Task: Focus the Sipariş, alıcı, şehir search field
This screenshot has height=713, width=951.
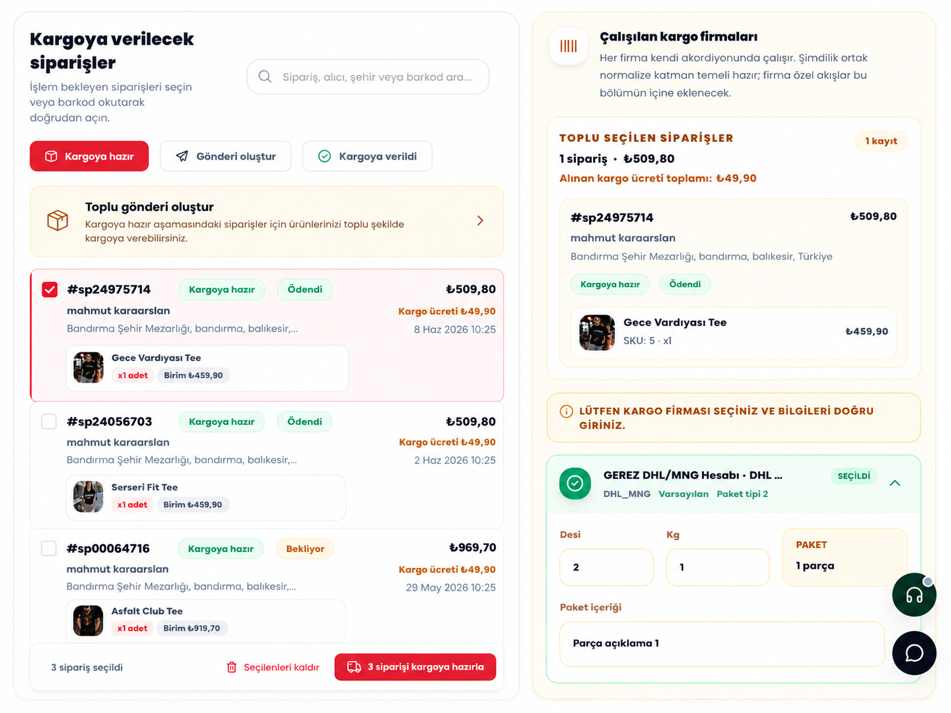Action: 368,77
